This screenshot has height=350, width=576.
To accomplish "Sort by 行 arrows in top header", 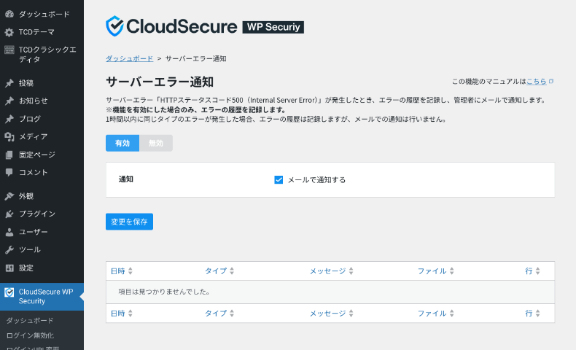I will point(538,271).
